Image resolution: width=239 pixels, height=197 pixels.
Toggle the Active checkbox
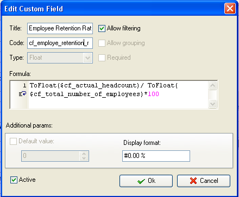click(x=14, y=180)
